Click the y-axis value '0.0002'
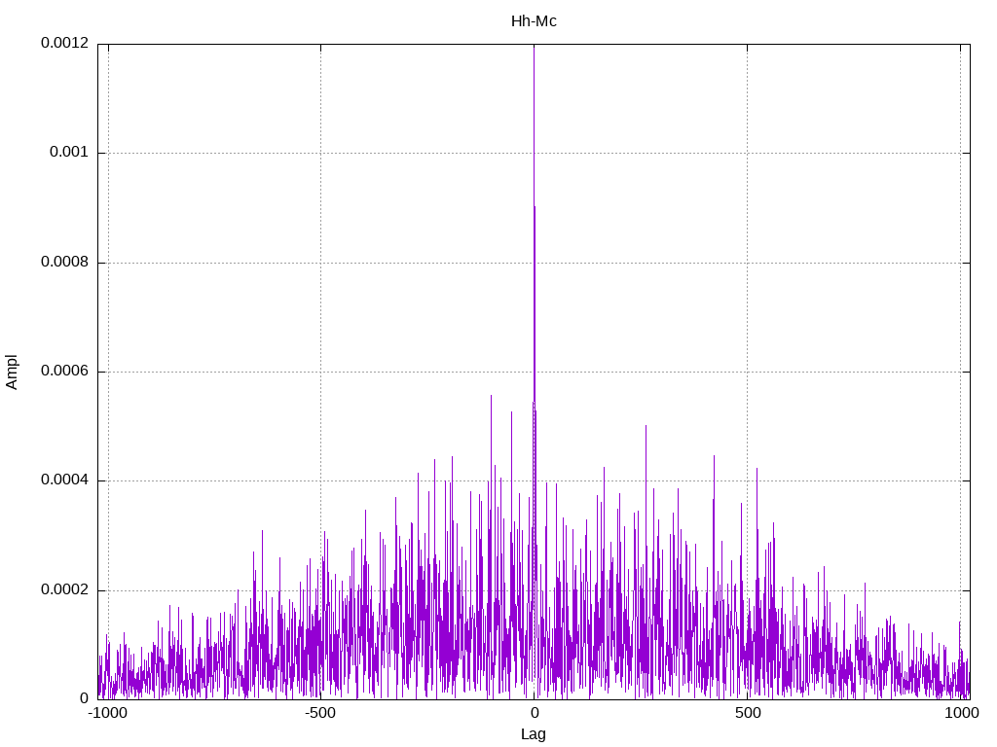This screenshot has height=747, width=997. 65,590
